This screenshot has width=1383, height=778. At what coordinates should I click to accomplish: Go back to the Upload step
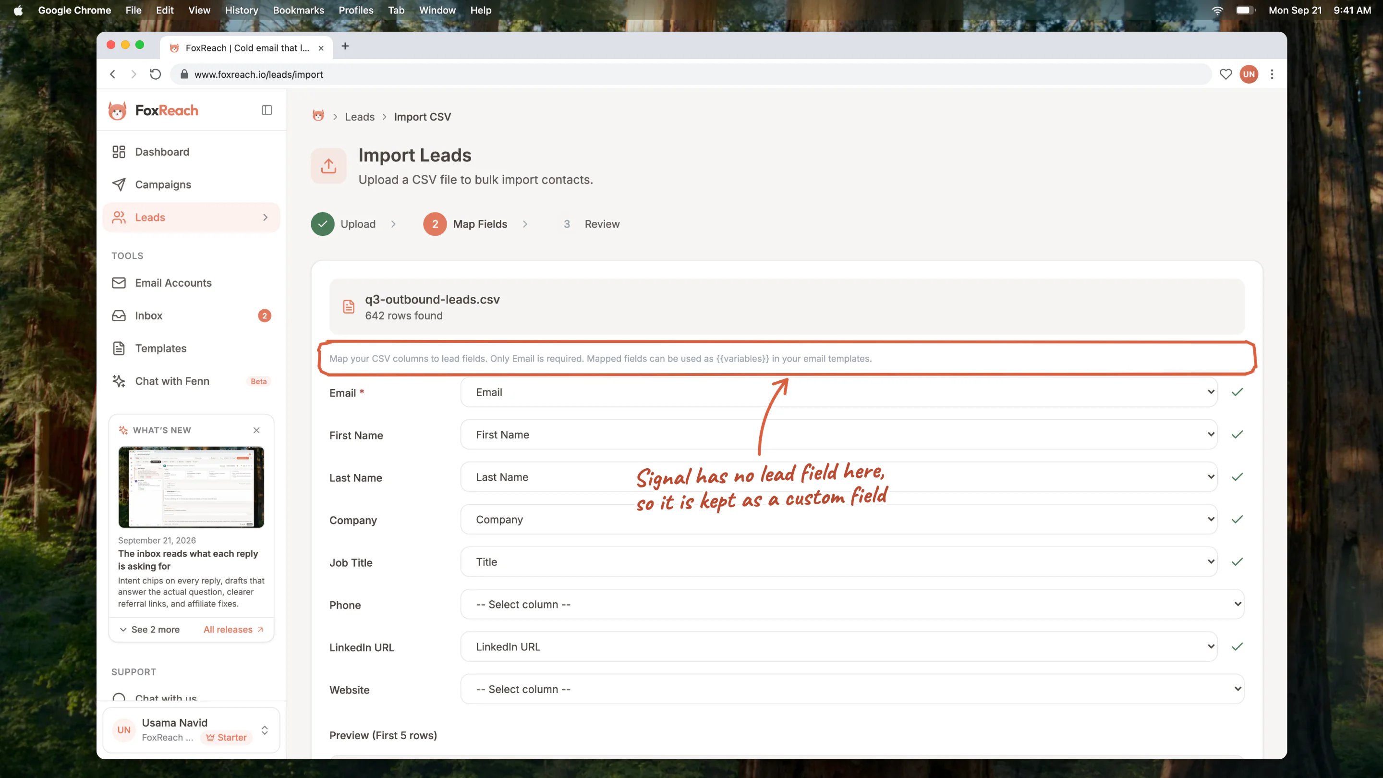point(344,224)
